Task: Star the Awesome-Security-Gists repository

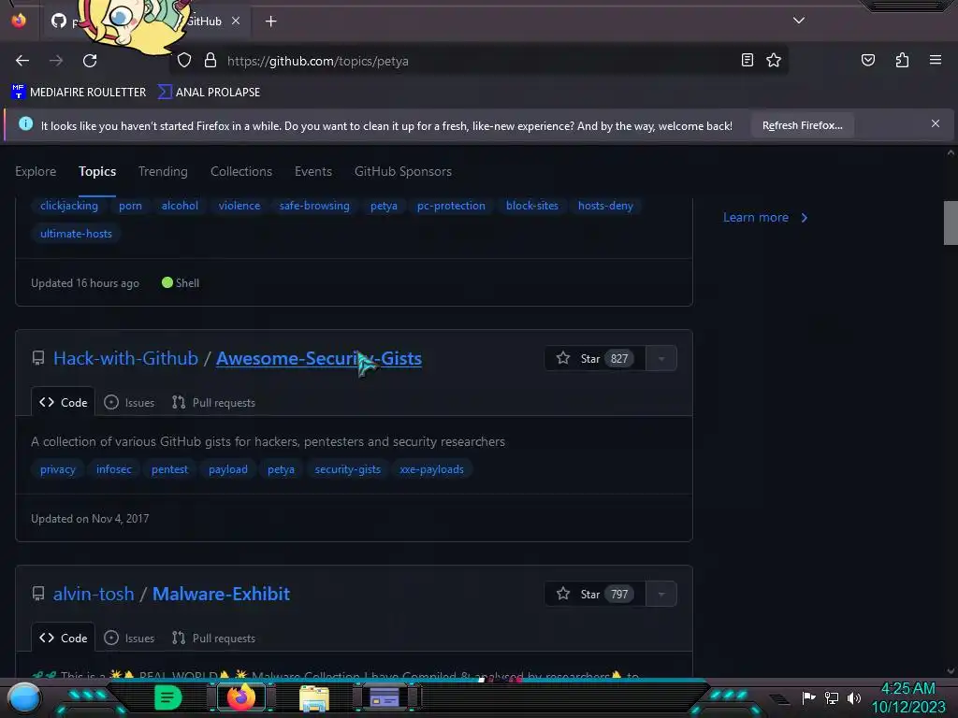Action: (594, 358)
